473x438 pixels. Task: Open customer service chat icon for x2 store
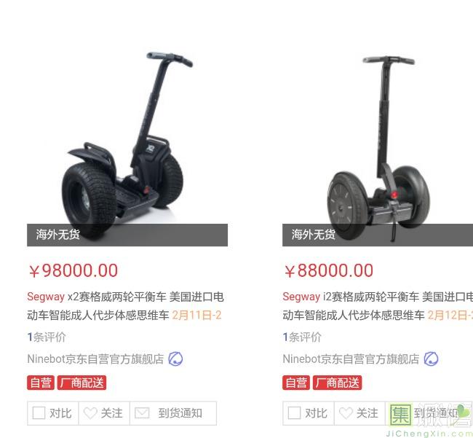pyautogui.click(x=175, y=359)
